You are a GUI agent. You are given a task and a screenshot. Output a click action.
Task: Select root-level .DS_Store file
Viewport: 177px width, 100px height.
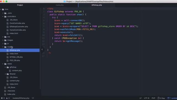coord(11,87)
